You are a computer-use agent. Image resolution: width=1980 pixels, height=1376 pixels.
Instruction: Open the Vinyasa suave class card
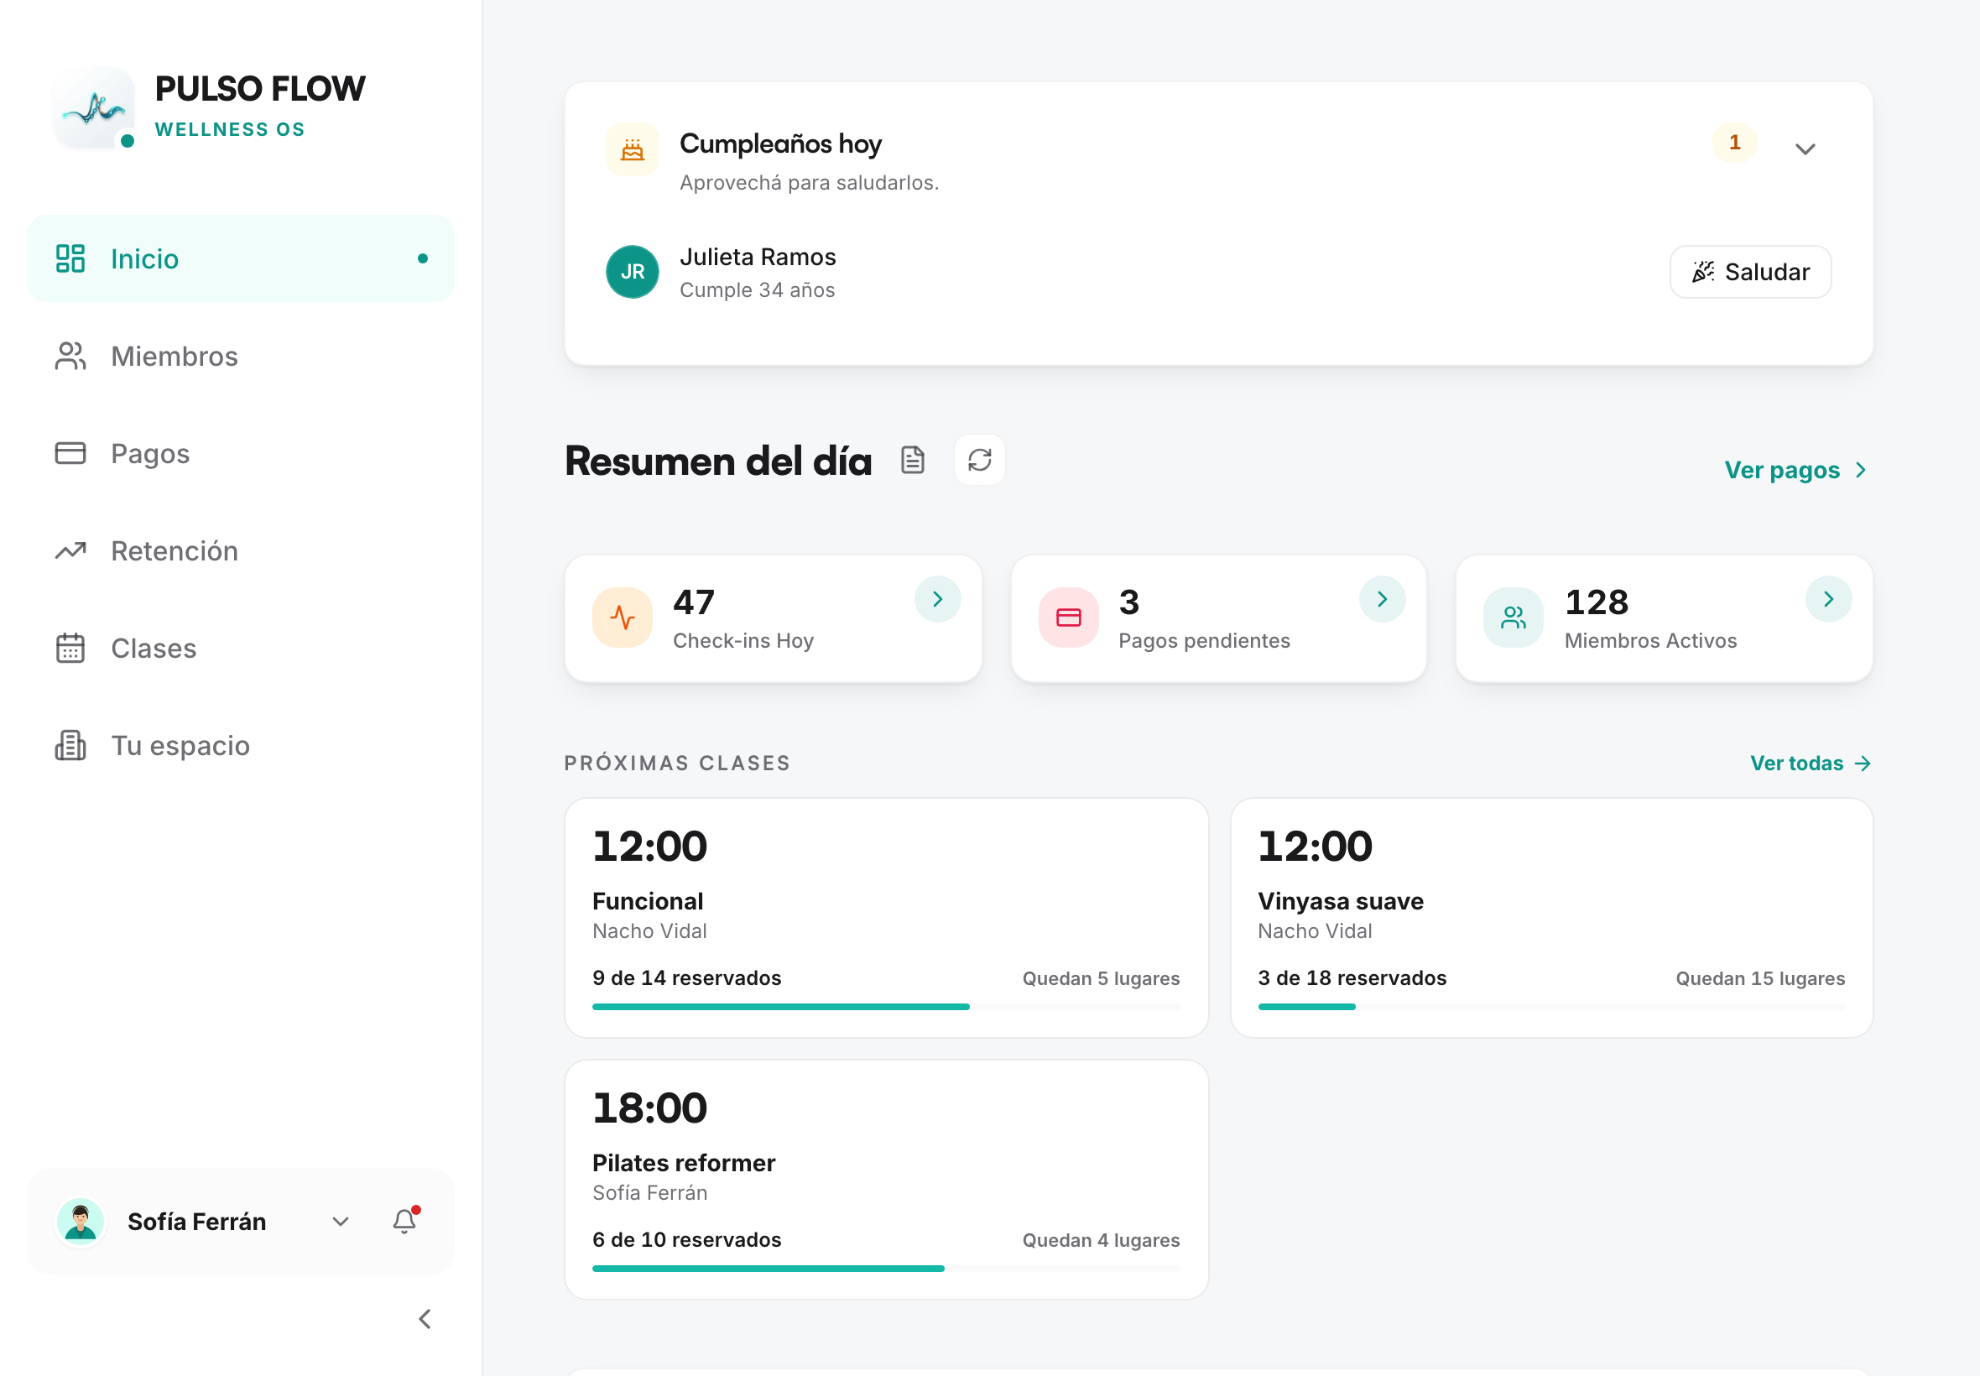pos(1550,917)
